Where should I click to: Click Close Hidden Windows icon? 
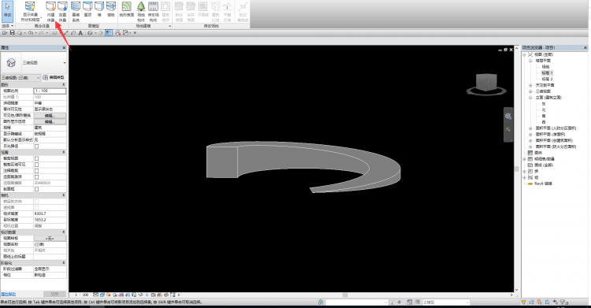point(118,33)
